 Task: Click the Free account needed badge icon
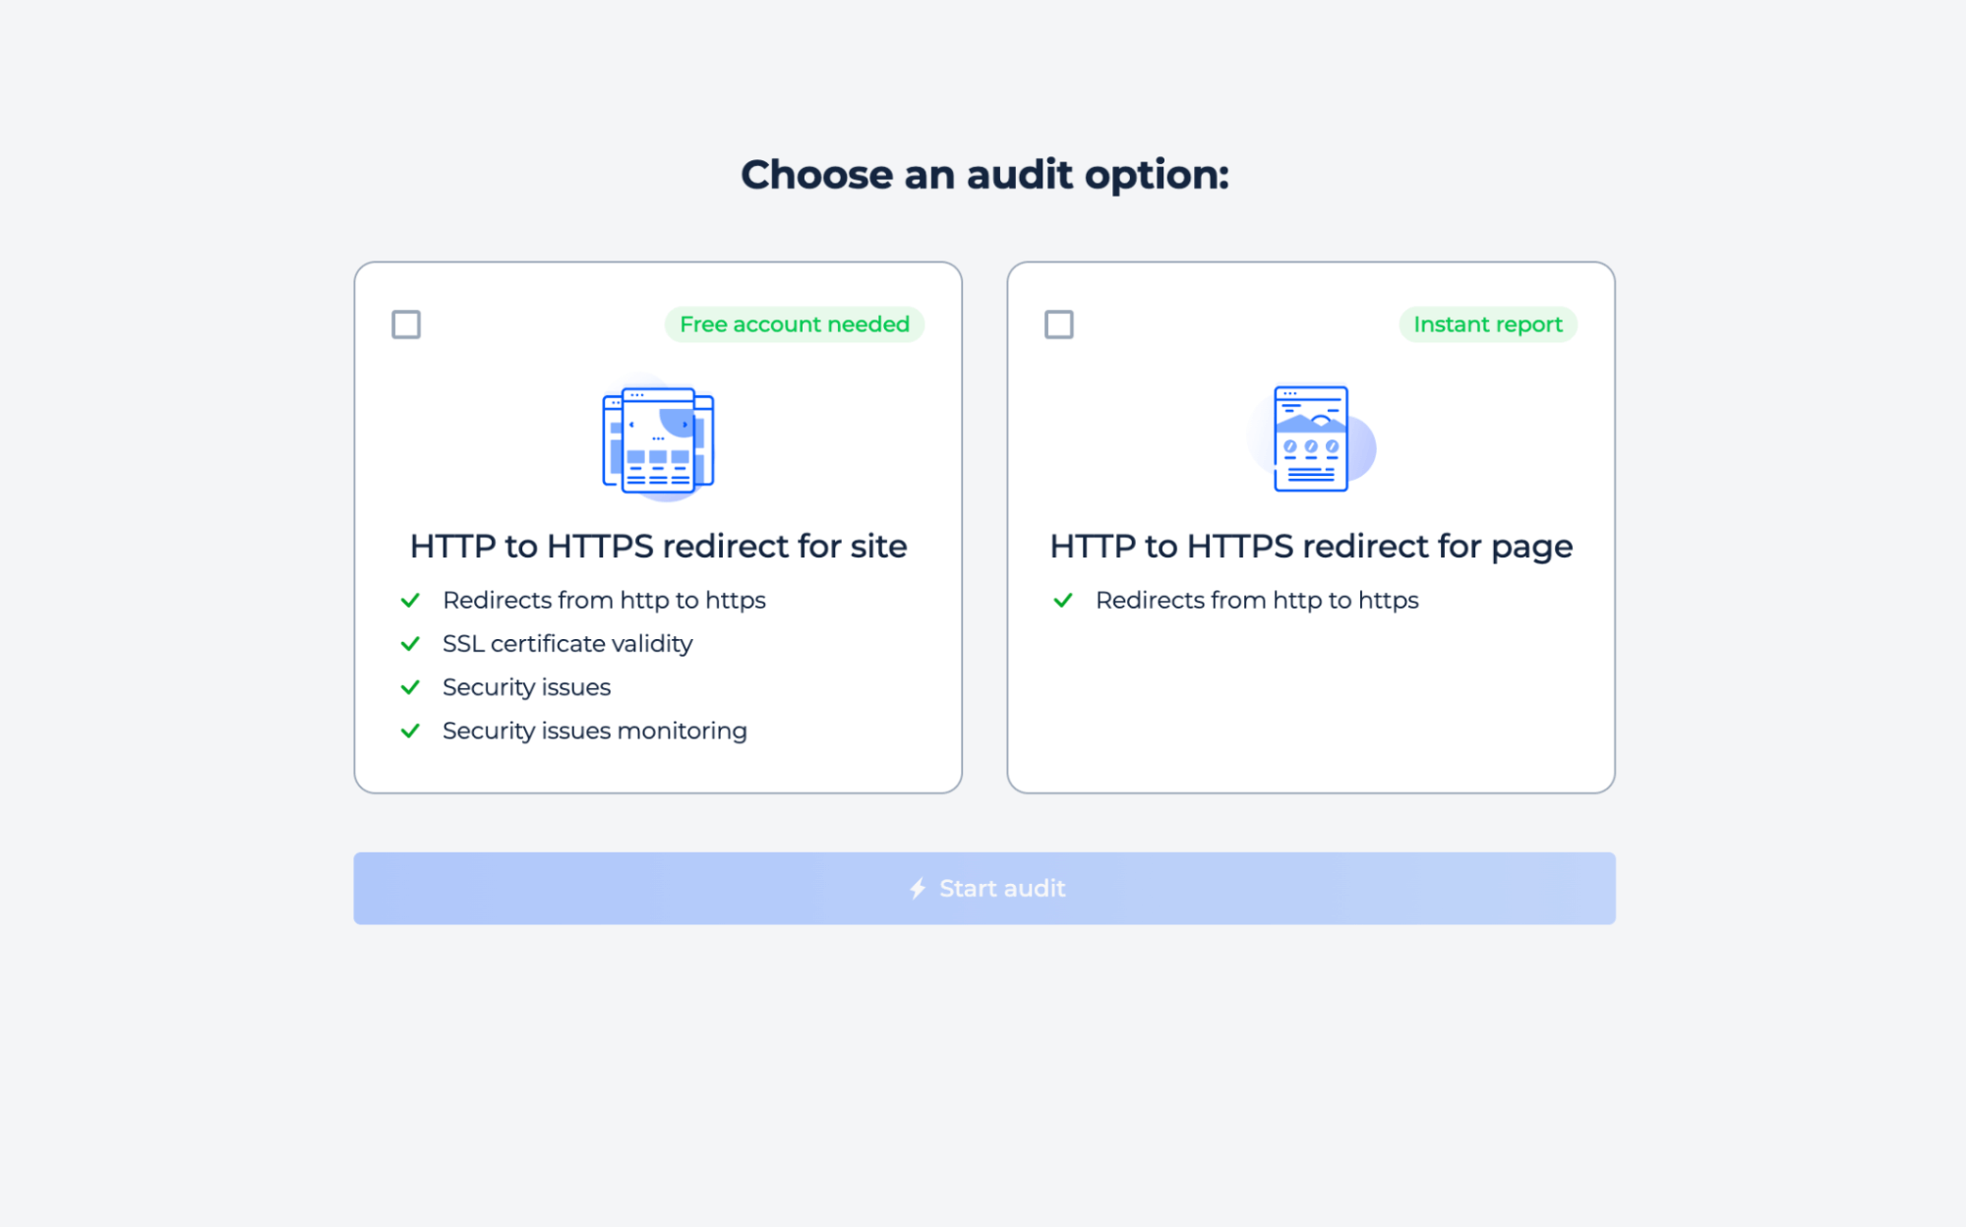click(x=795, y=324)
